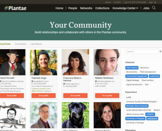Sort members by Last Name
162x131 pixels.
point(36,44)
